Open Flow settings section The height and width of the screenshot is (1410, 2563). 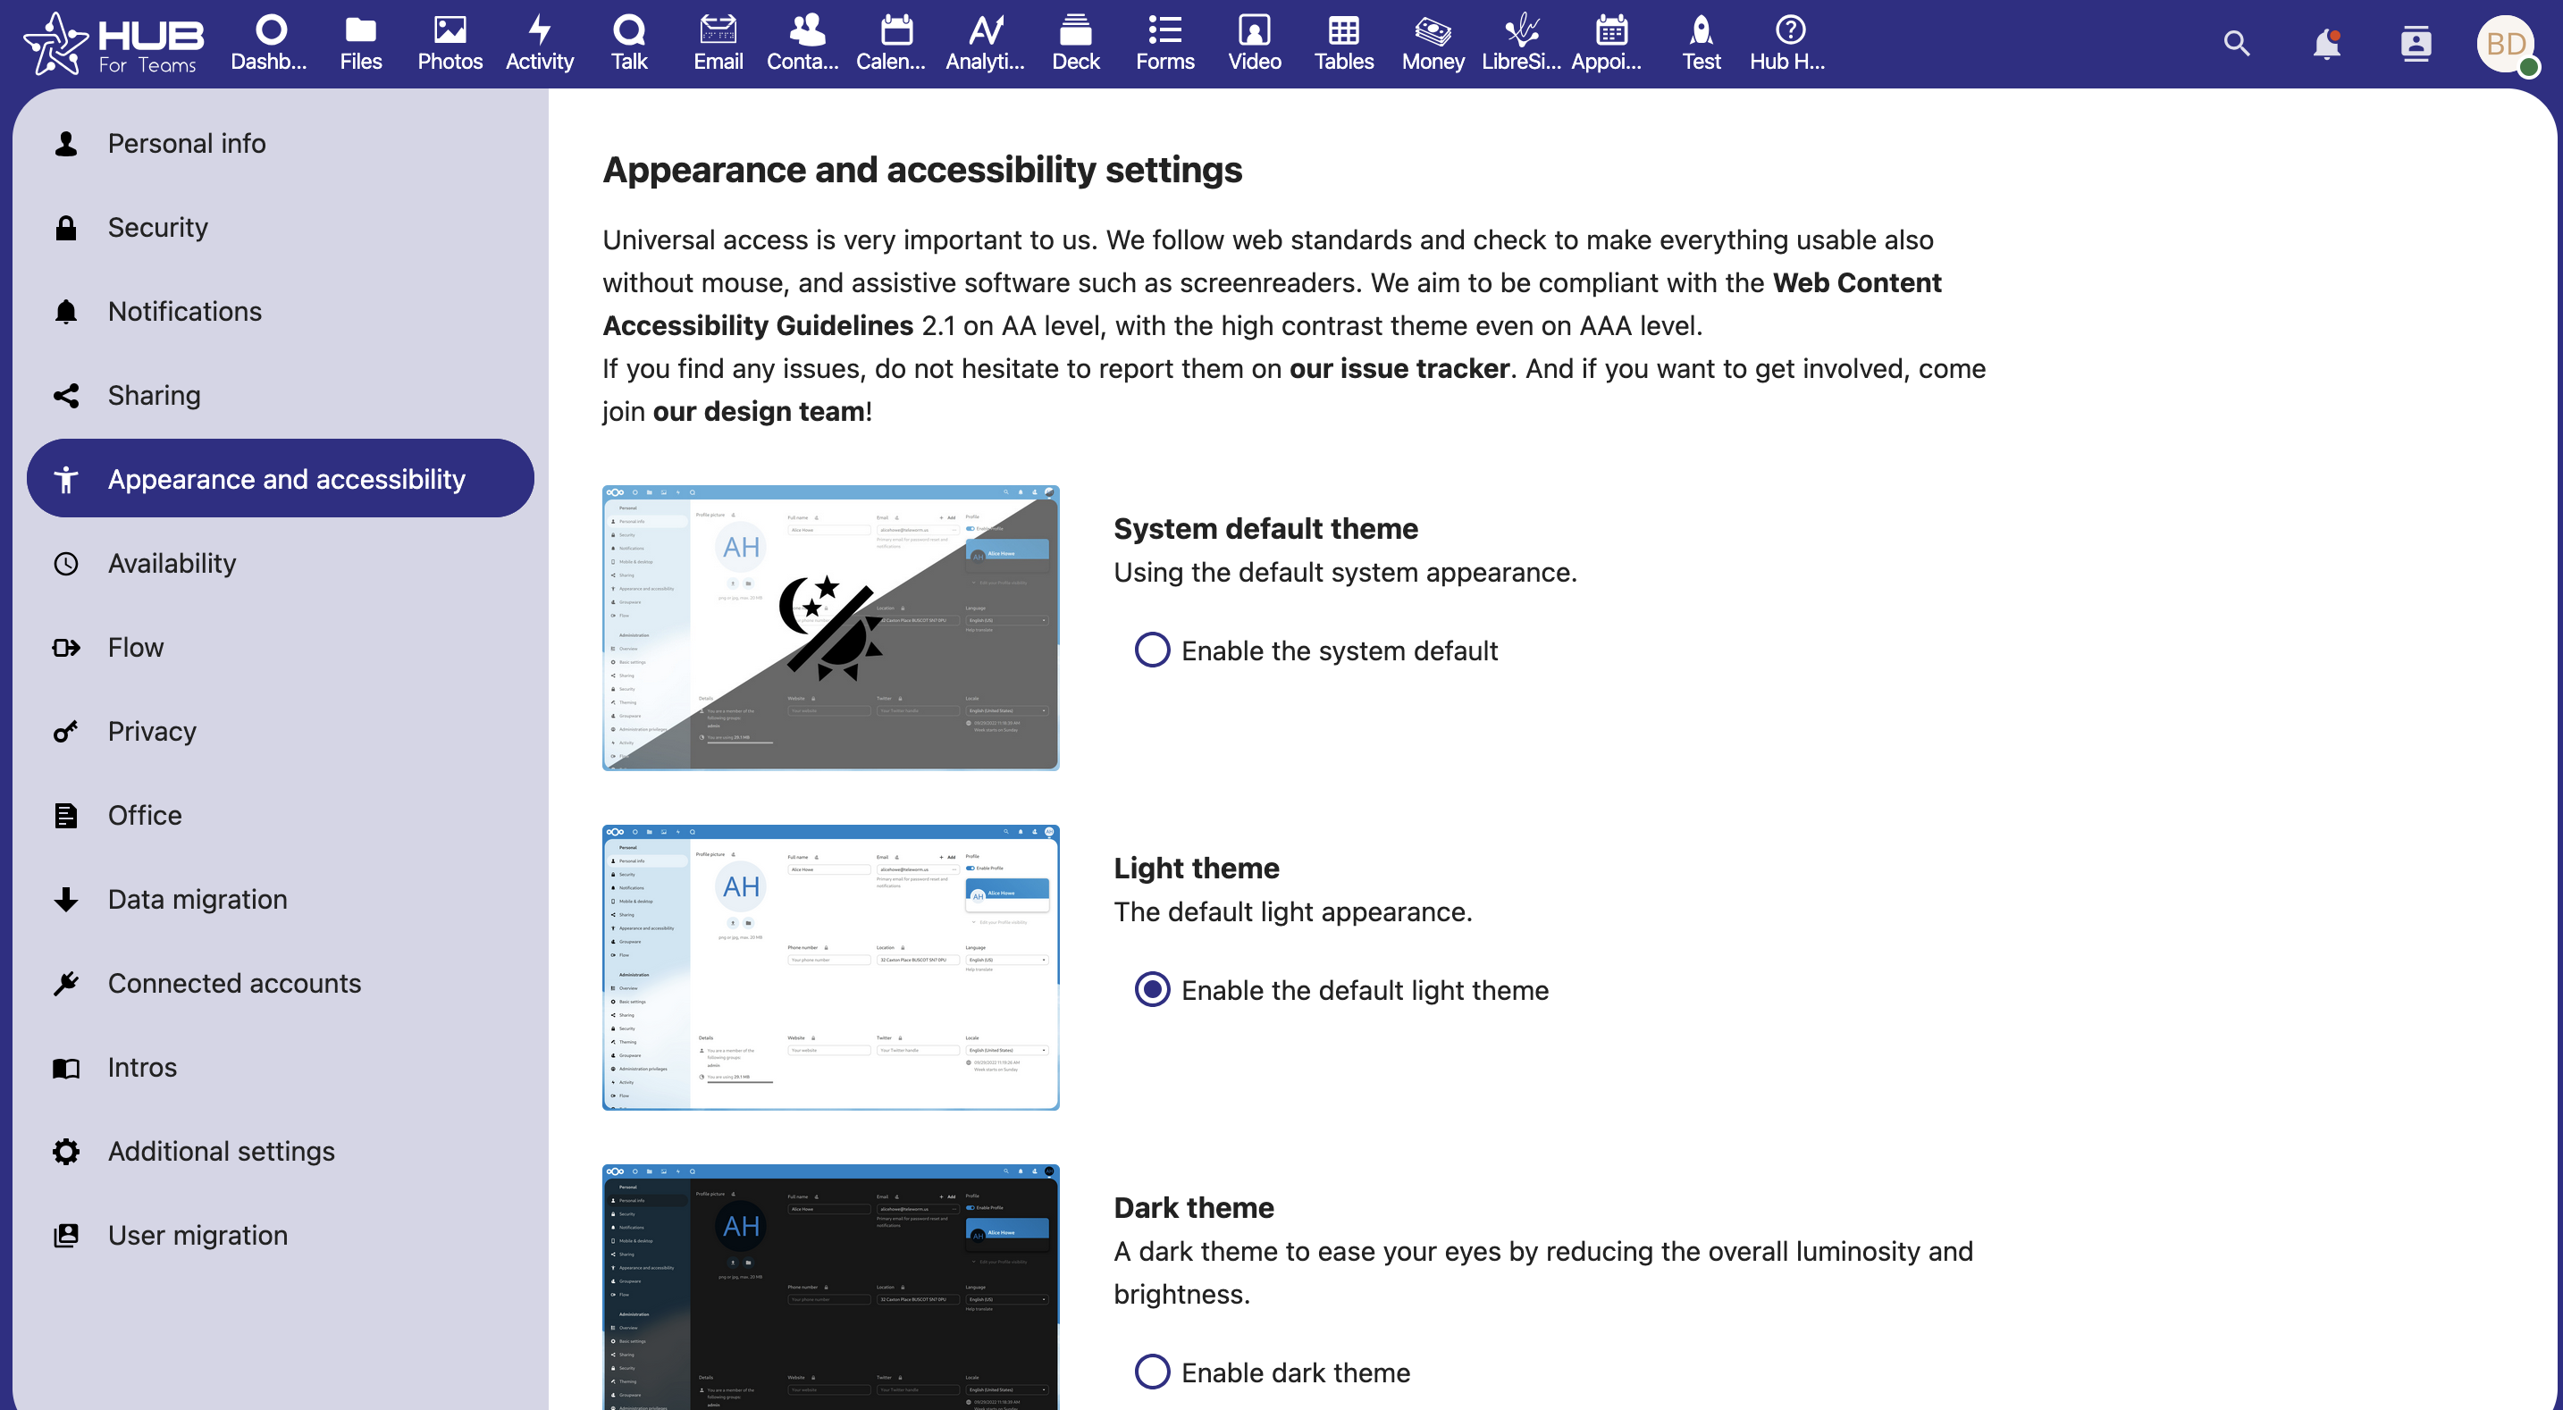tap(281, 647)
